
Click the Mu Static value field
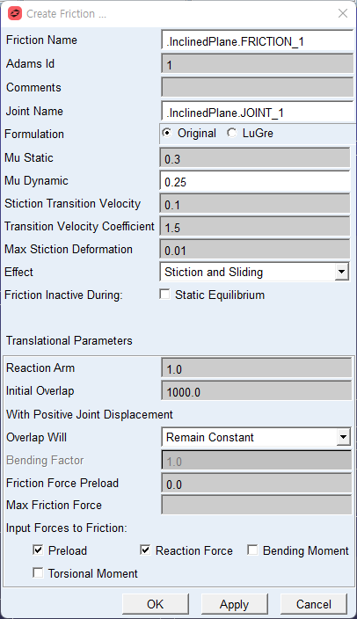tap(255, 158)
